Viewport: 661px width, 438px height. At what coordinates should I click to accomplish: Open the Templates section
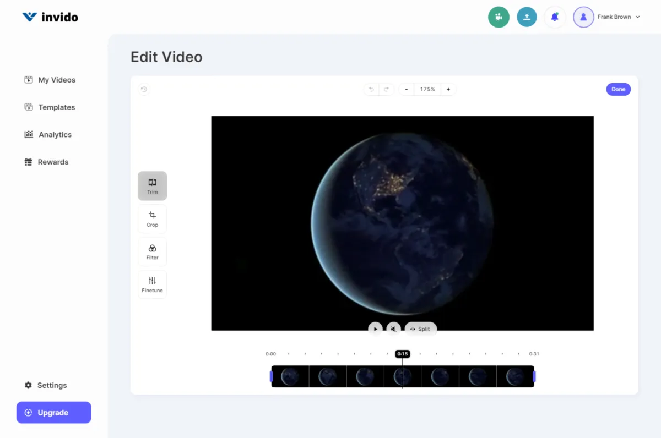(x=50, y=107)
